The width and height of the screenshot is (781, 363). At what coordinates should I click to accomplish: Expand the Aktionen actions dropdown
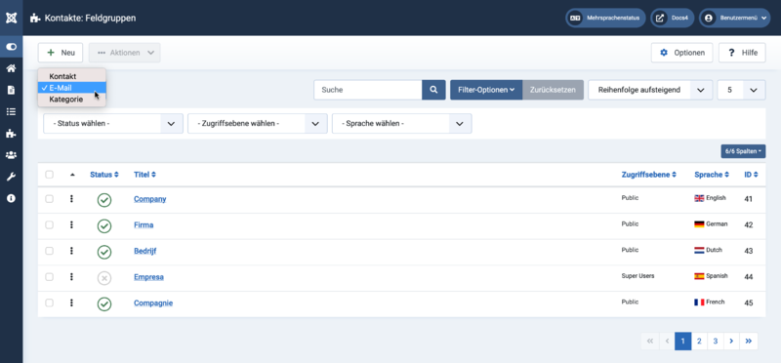pyautogui.click(x=125, y=53)
